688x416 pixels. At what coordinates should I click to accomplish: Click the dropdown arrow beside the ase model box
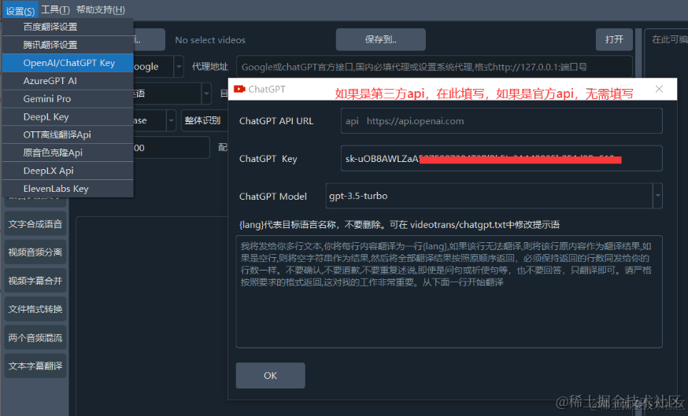(x=171, y=120)
